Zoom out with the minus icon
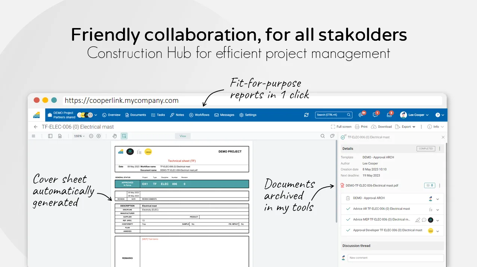Viewport: 477px width, 267px height. point(91,136)
